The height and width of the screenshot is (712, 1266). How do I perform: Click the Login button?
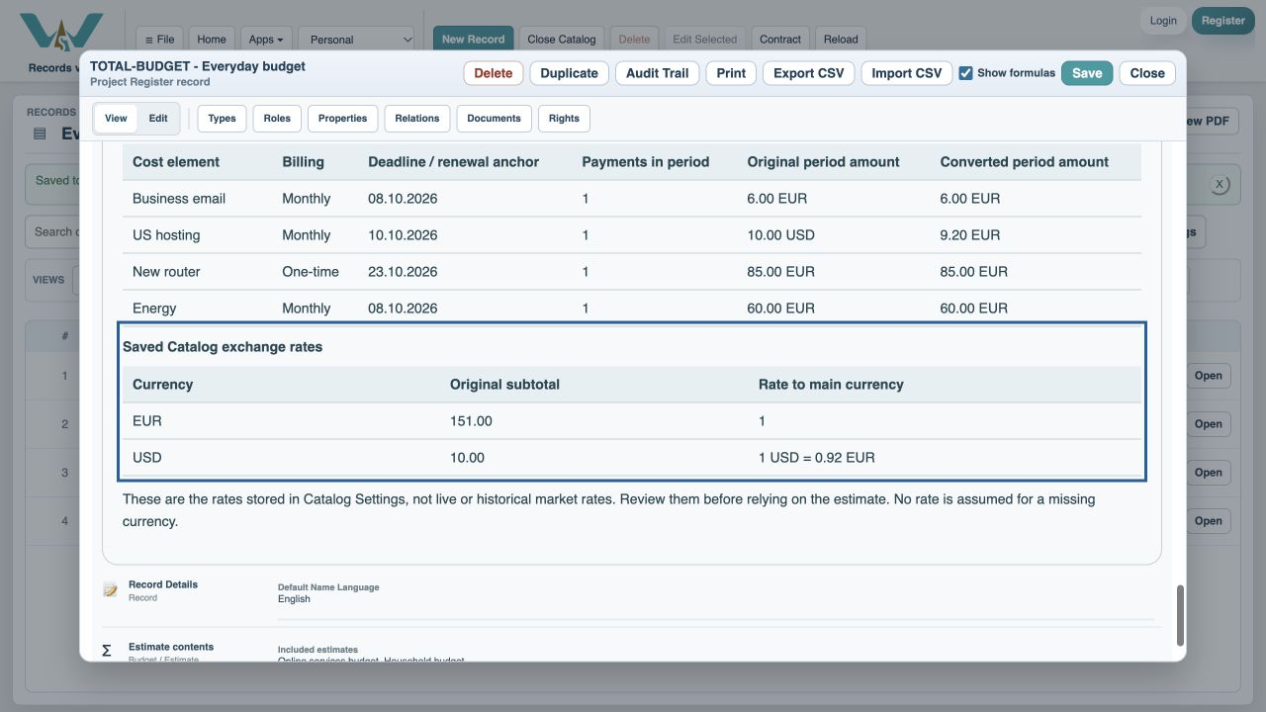(x=1163, y=21)
